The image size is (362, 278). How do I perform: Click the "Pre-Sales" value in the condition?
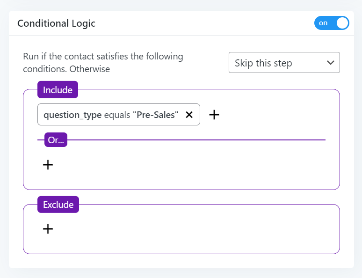coord(155,115)
